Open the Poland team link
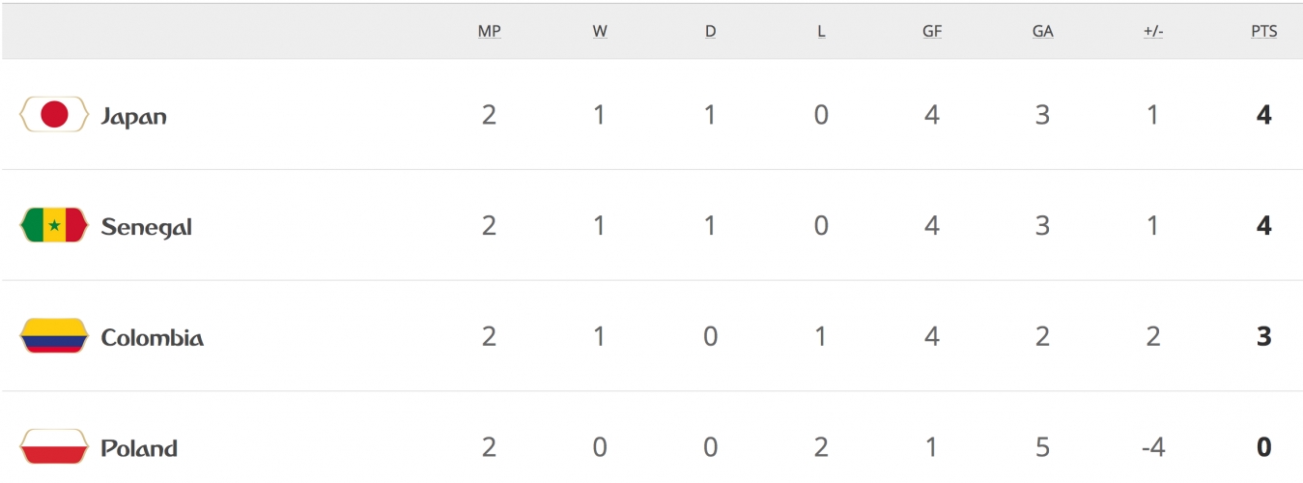This screenshot has height=483, width=1303. pyautogui.click(x=139, y=448)
